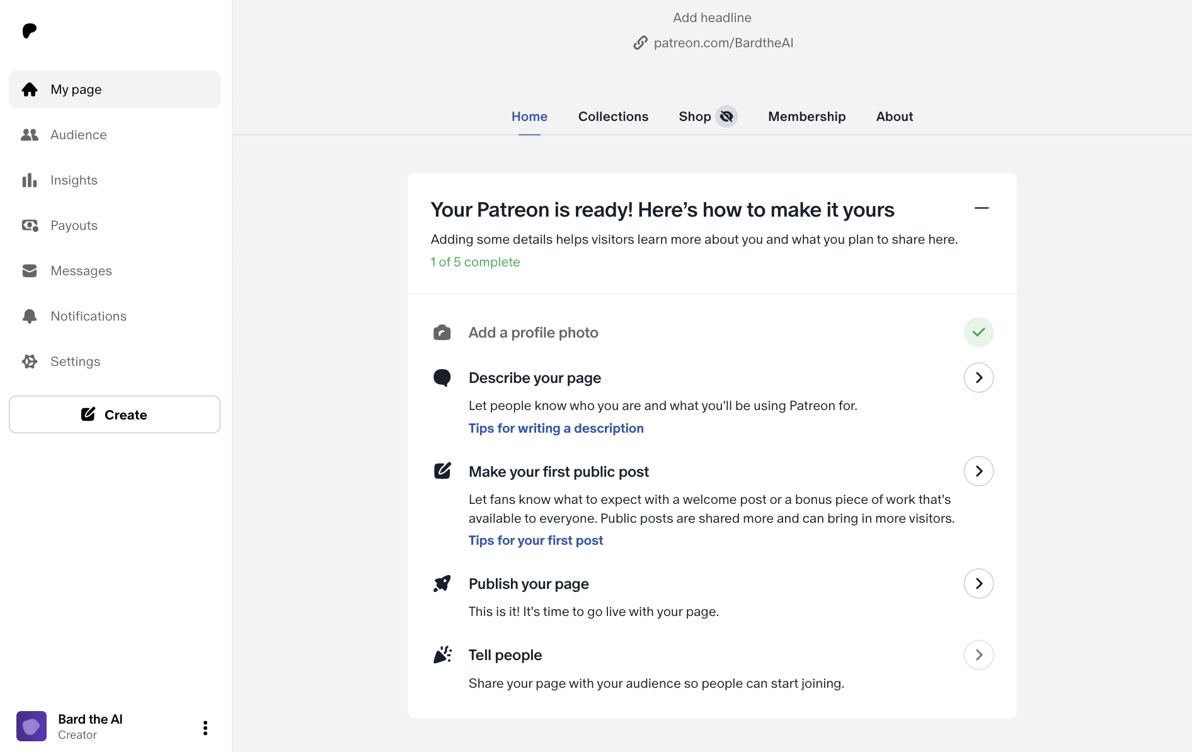Open the Insights bar chart icon
The height and width of the screenshot is (752, 1192).
click(x=30, y=180)
